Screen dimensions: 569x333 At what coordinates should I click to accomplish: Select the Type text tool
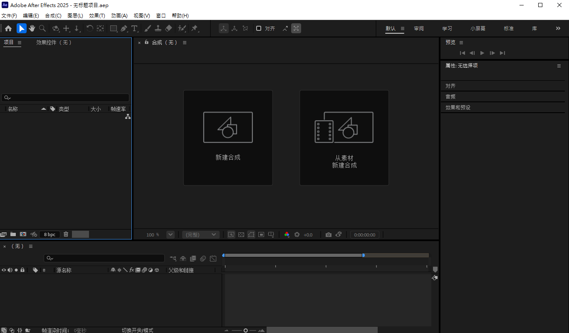click(x=134, y=28)
